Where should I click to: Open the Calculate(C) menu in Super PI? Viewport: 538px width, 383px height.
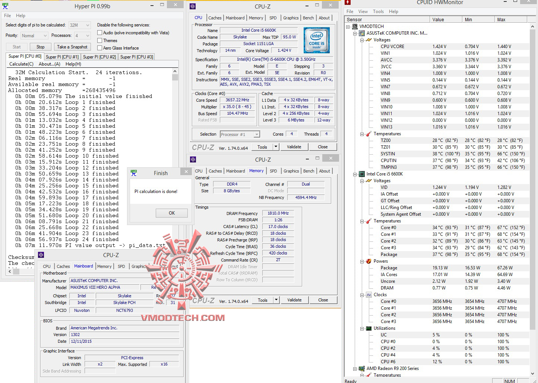coord(21,64)
